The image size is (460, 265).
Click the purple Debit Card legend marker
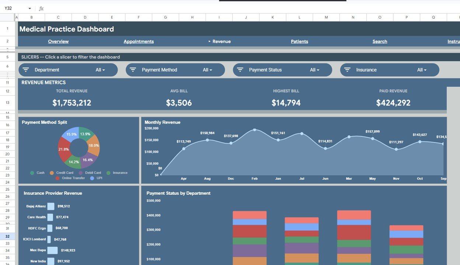[80, 173]
